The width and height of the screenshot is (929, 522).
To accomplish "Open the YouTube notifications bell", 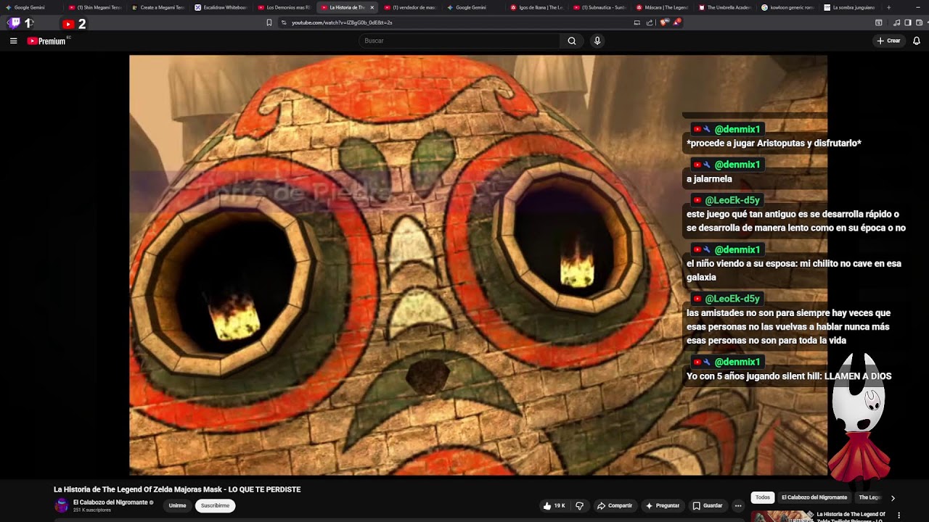I will click(x=917, y=41).
